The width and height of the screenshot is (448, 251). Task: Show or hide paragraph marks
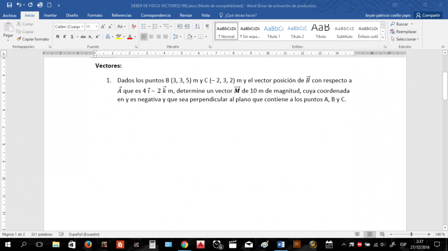[x=207, y=26]
